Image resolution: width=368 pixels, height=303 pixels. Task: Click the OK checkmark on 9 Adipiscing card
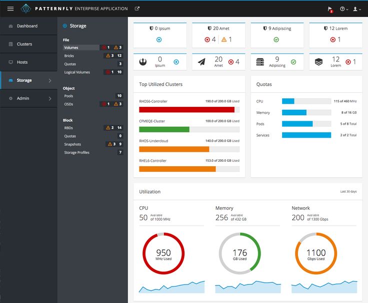pyautogui.click(x=276, y=39)
